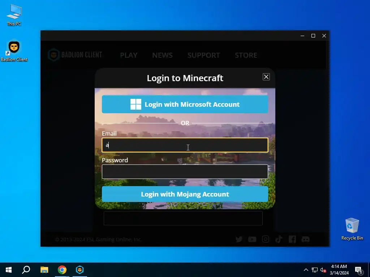The width and height of the screenshot is (370, 277).
Task: Show hidden system tray icons
Action: tap(306, 270)
